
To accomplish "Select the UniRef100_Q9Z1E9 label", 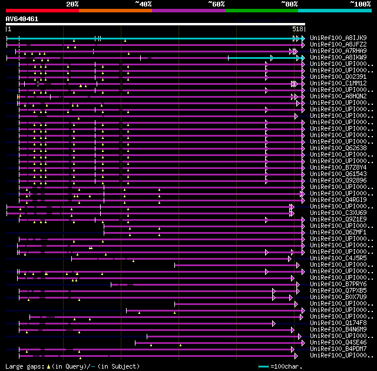I will (338, 220).
